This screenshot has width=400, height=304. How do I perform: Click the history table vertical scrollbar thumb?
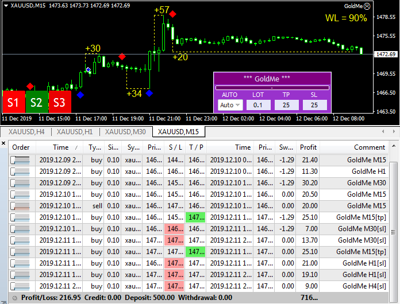pos(393,232)
